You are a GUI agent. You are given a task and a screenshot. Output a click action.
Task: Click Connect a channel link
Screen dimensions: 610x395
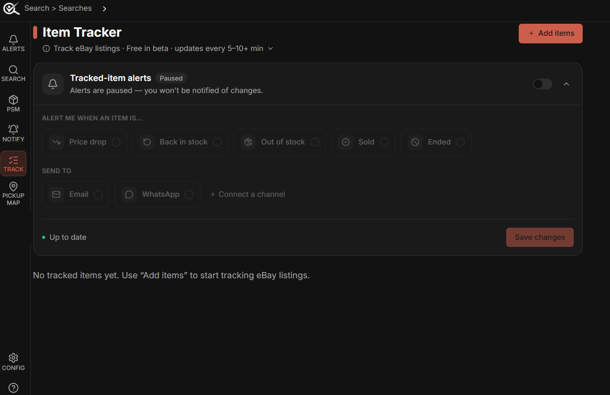pyautogui.click(x=247, y=195)
